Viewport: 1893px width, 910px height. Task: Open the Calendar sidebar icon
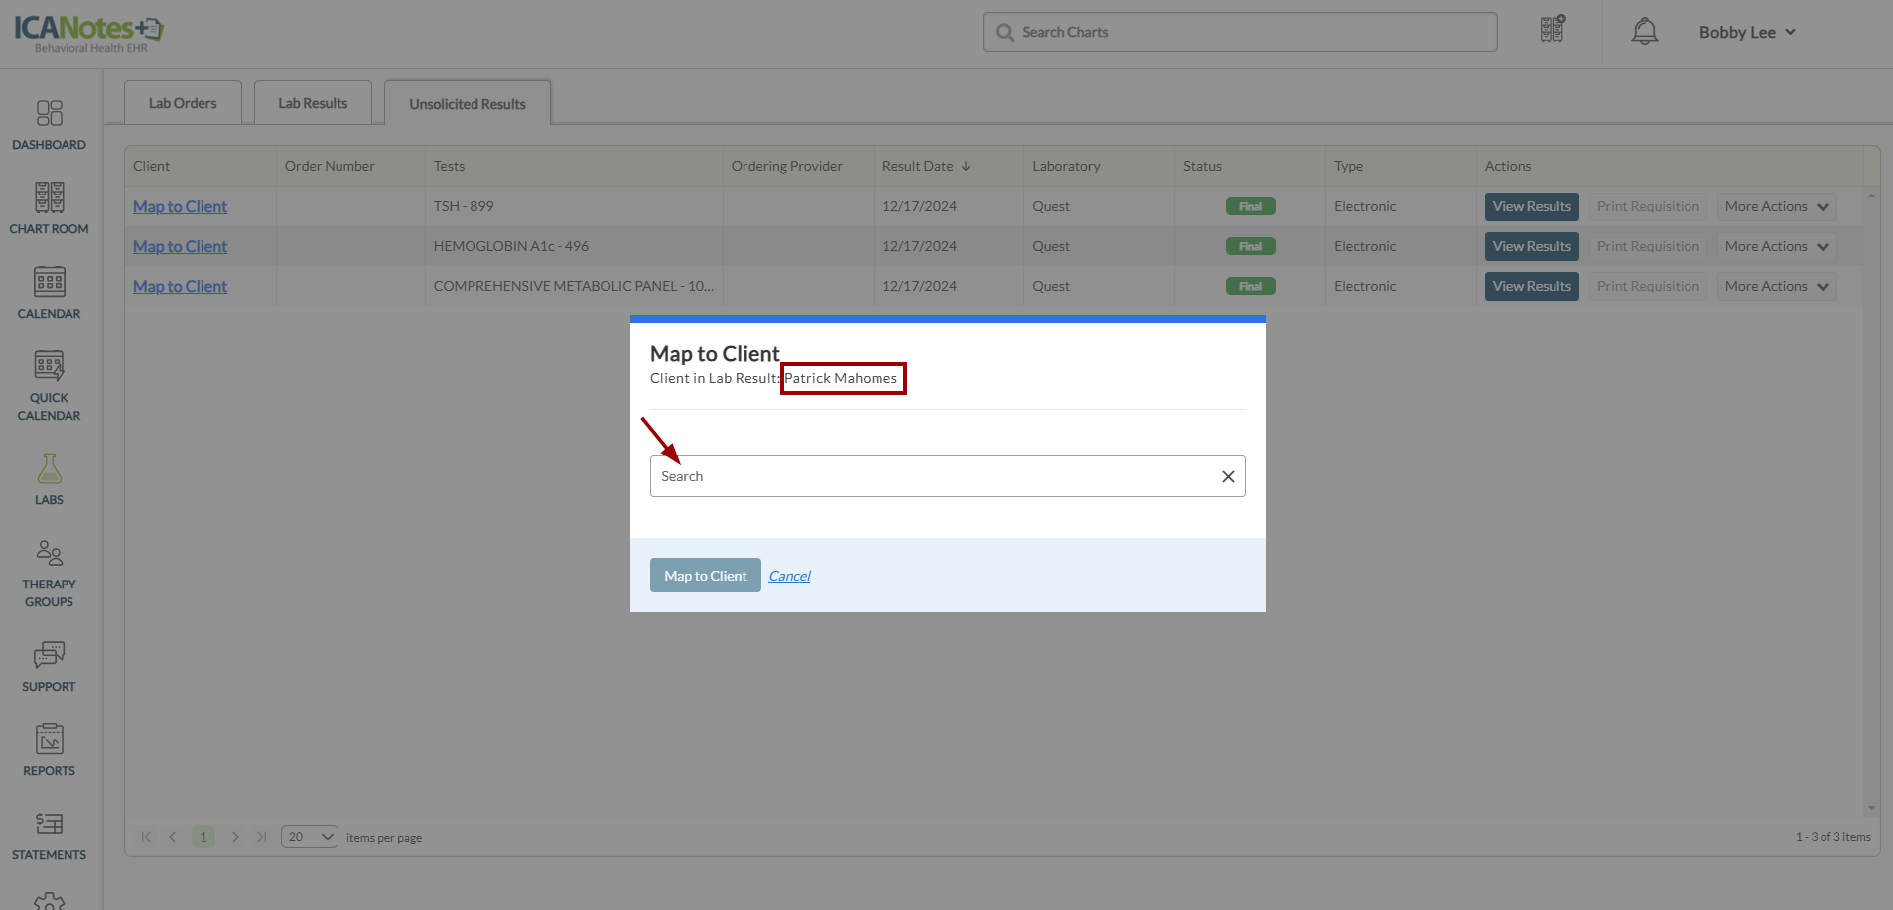click(49, 293)
